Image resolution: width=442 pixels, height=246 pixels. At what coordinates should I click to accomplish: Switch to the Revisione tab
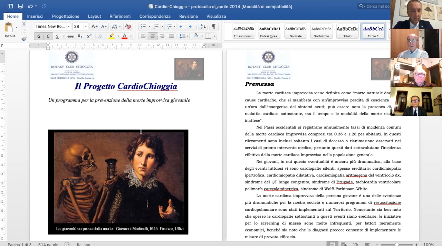(188, 16)
